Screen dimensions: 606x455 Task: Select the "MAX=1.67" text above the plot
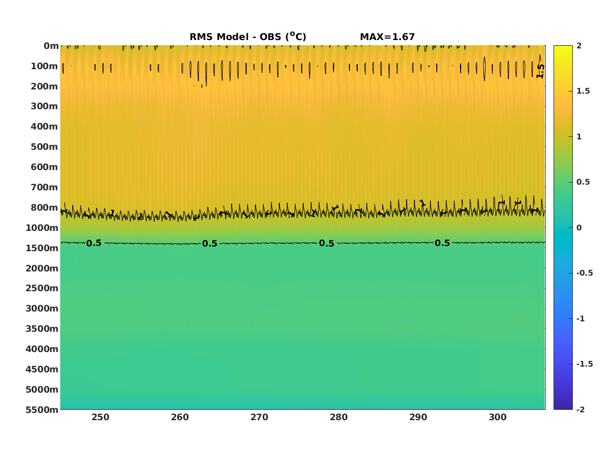point(387,37)
